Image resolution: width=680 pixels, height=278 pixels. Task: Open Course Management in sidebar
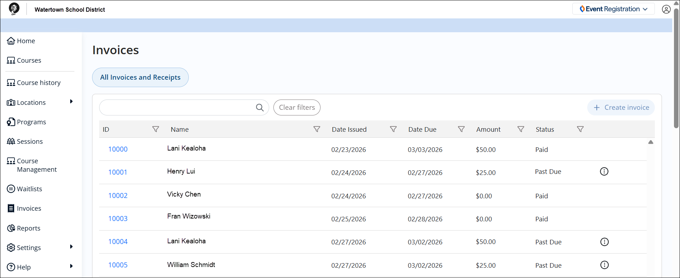pyautogui.click(x=32, y=165)
